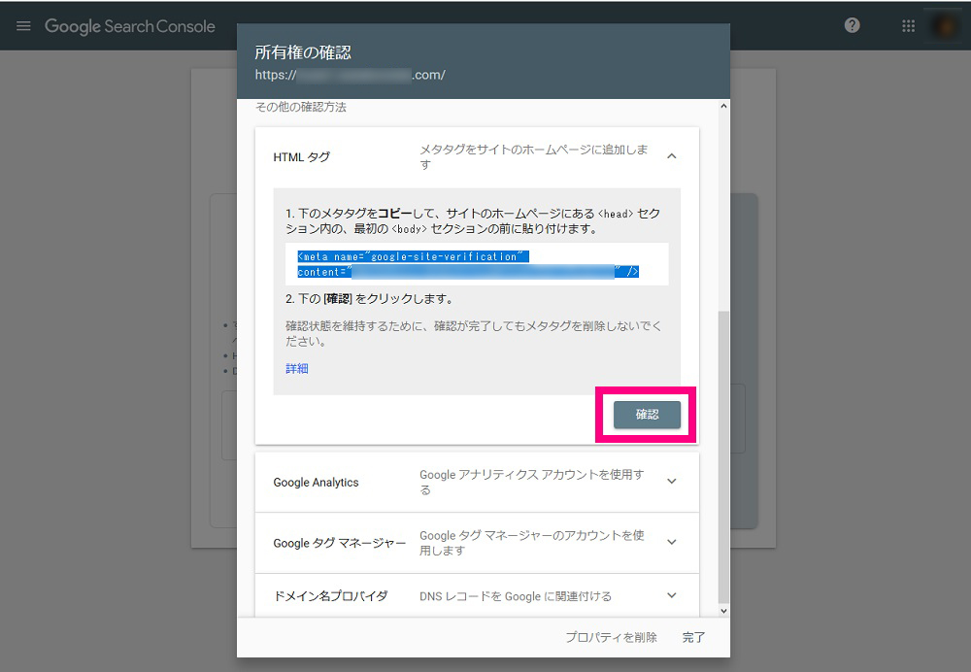Click the Google Analytics row label
Screen dimensions: 971x672
pyautogui.click(x=316, y=483)
